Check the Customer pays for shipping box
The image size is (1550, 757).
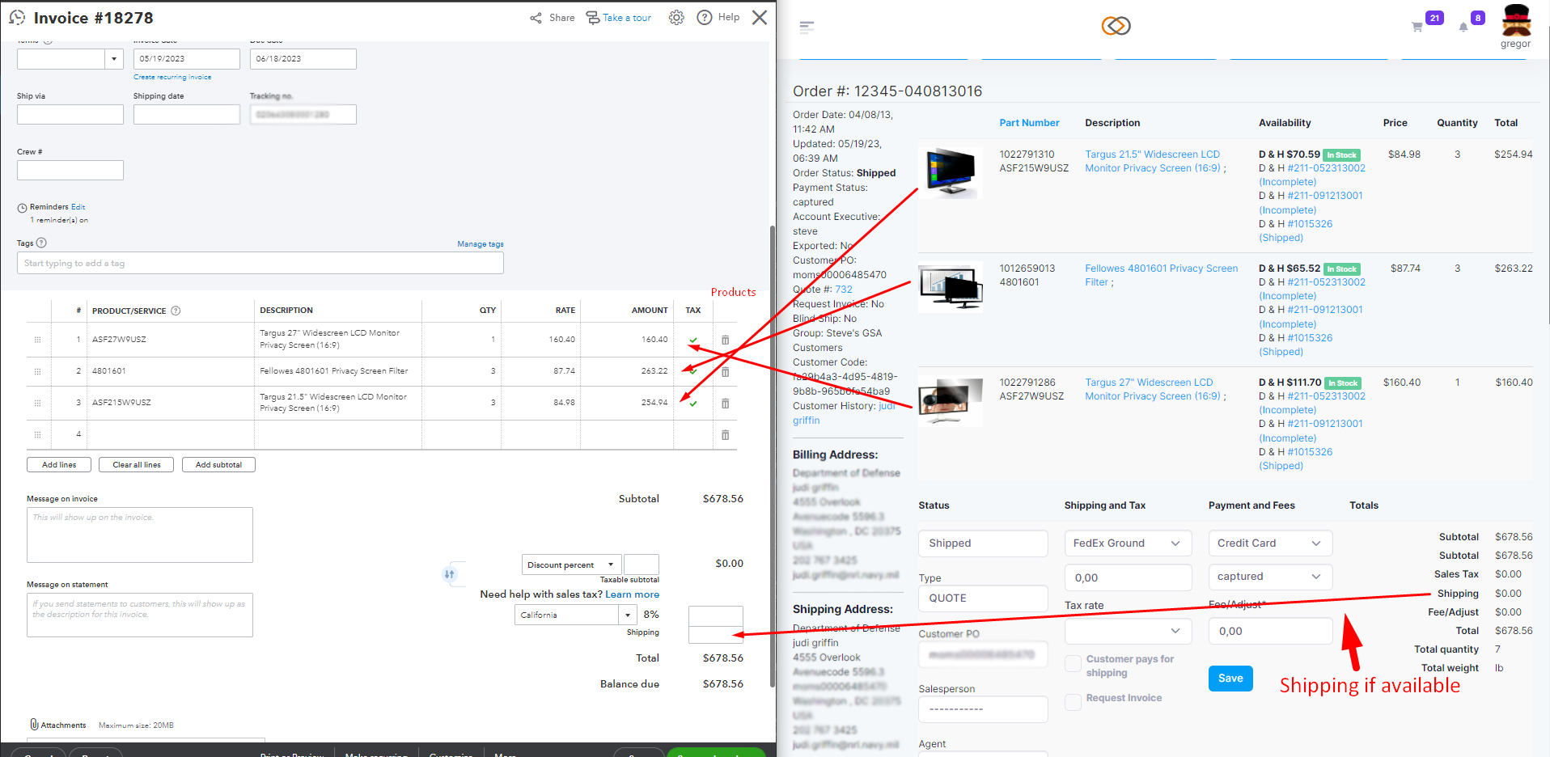(1073, 664)
